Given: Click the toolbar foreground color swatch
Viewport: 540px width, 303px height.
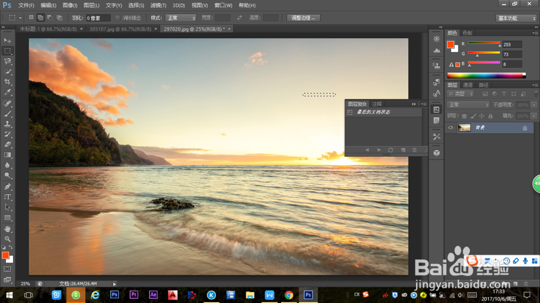Looking at the screenshot, I should (x=5, y=255).
